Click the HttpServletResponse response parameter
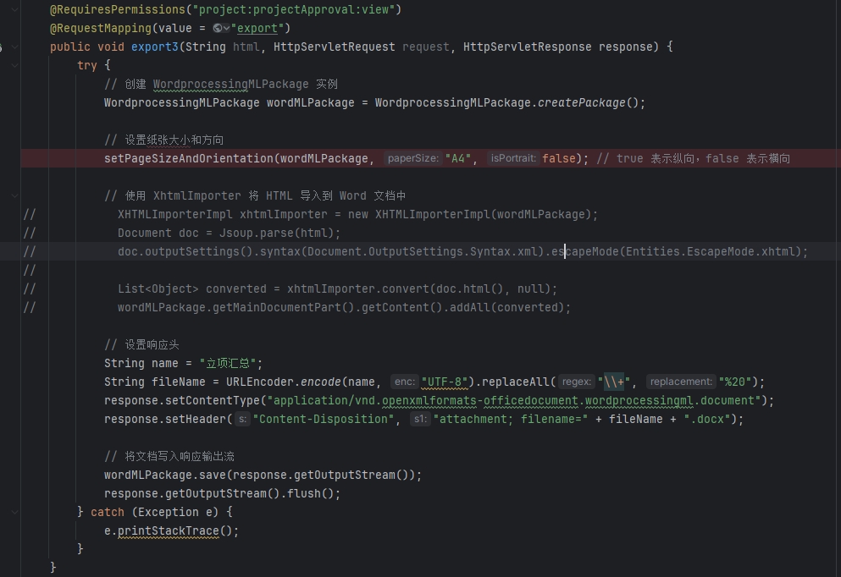Viewport: 841px width, 577px height. click(x=557, y=47)
